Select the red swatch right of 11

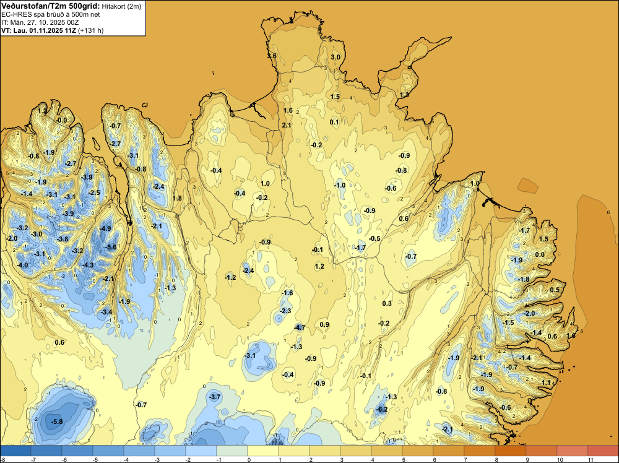tap(603, 451)
